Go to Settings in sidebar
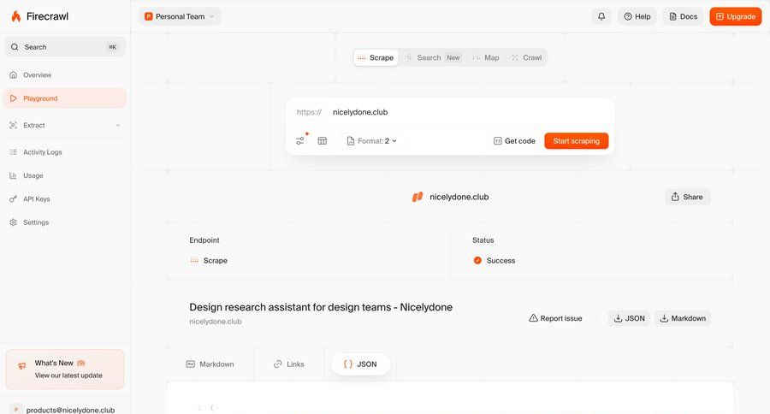 pyautogui.click(x=35, y=222)
